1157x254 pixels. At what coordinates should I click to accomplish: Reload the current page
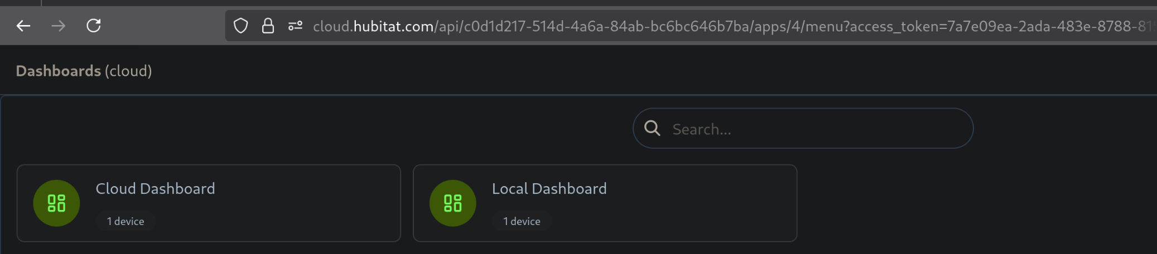94,26
